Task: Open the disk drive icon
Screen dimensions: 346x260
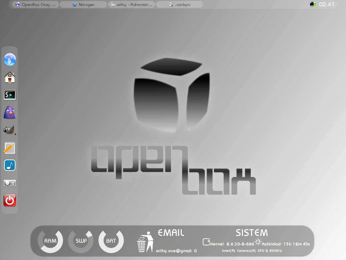Action: 10,183
